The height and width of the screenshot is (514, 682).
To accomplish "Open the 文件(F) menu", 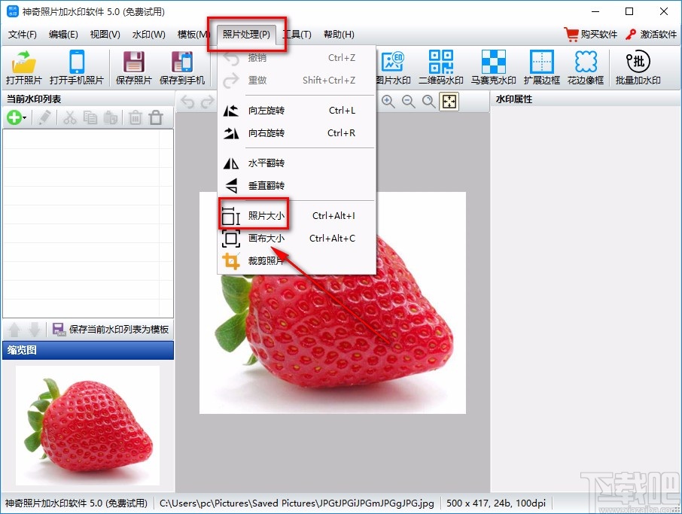I will click(22, 35).
